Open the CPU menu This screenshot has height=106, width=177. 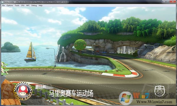pyautogui.click(x=23, y=5)
